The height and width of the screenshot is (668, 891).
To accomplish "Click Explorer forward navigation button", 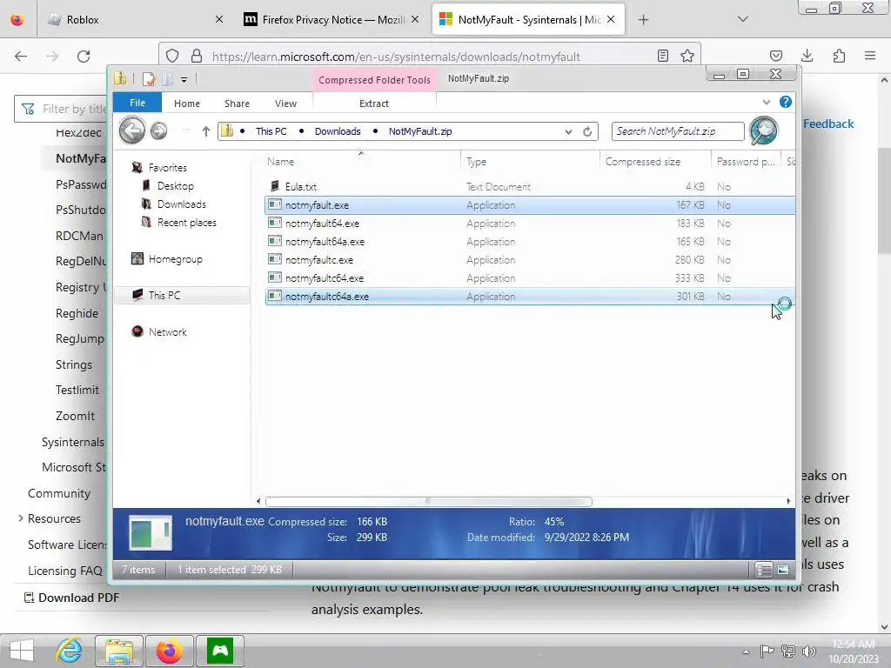I will point(159,131).
